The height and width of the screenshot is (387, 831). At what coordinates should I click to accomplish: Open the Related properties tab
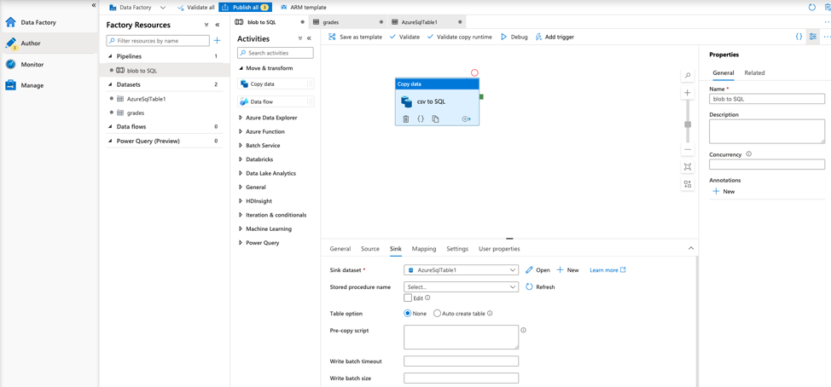pyautogui.click(x=754, y=73)
